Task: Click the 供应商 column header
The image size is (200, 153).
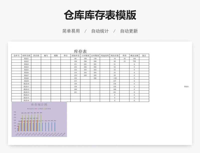Action: pyautogui.click(x=36, y=56)
